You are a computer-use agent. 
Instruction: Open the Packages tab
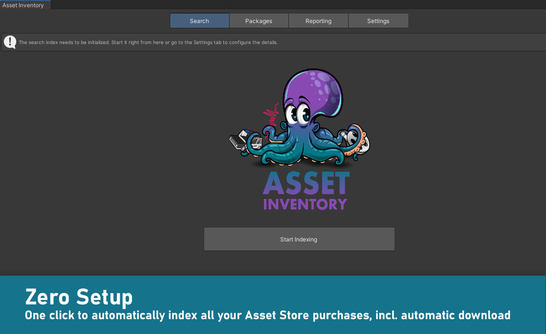point(258,21)
